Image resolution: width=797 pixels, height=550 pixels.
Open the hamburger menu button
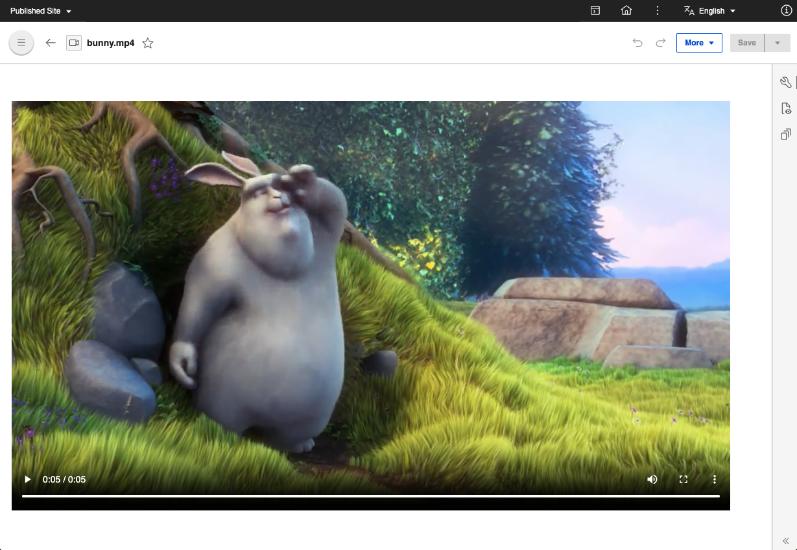[21, 42]
